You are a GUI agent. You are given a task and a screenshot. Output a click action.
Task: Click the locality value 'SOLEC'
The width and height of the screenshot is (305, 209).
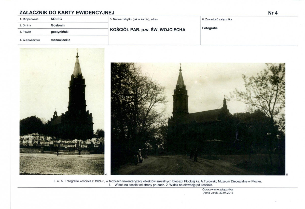[x=56, y=19]
